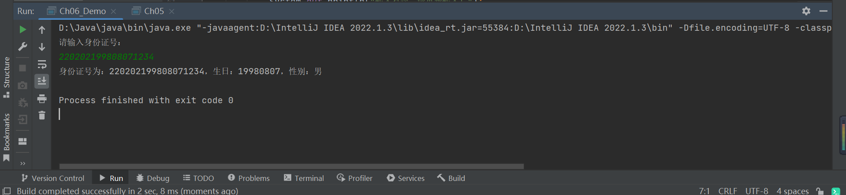Viewport: 846px width, 195px height.
Task: Rerun Ch06_Demo with green play icon
Action: (23, 30)
